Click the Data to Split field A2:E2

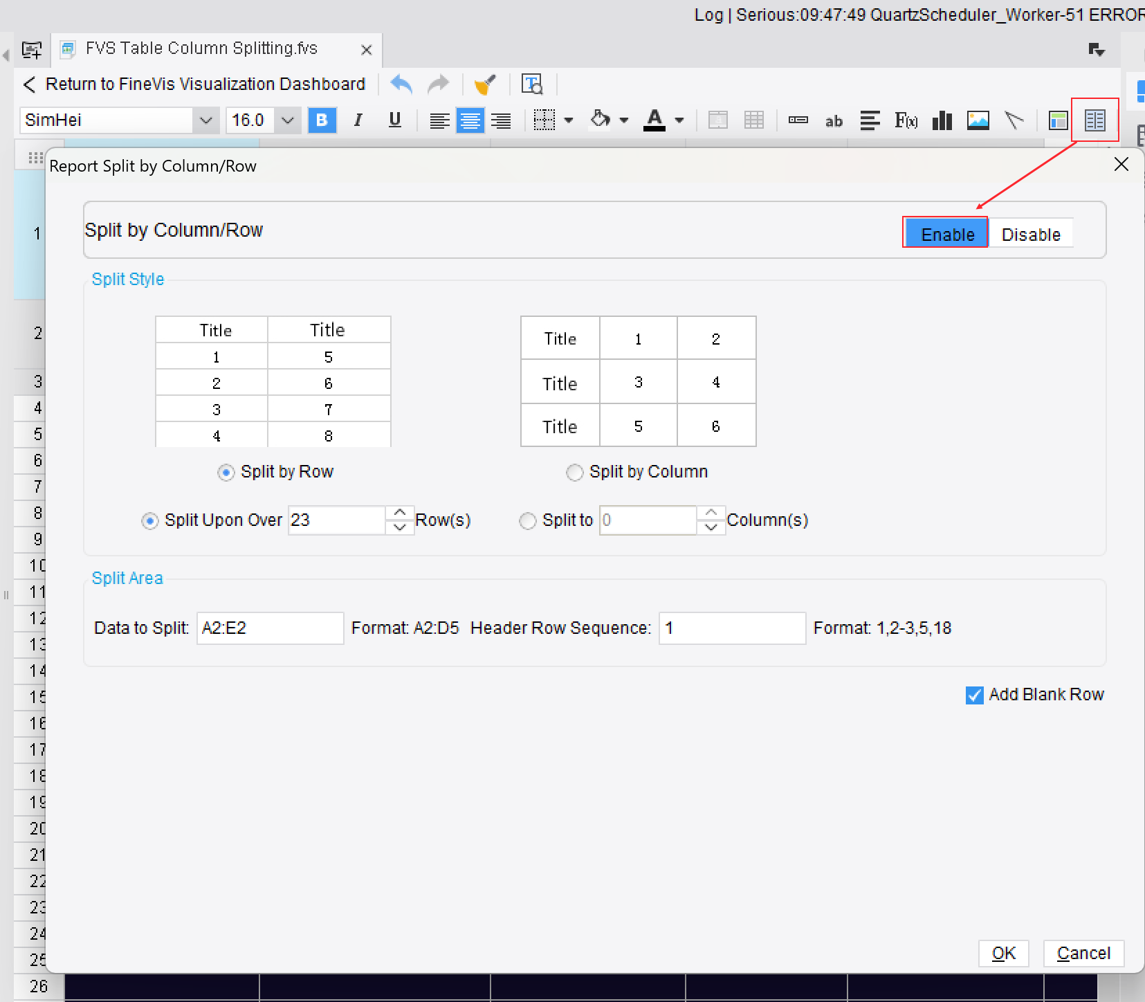(x=270, y=628)
